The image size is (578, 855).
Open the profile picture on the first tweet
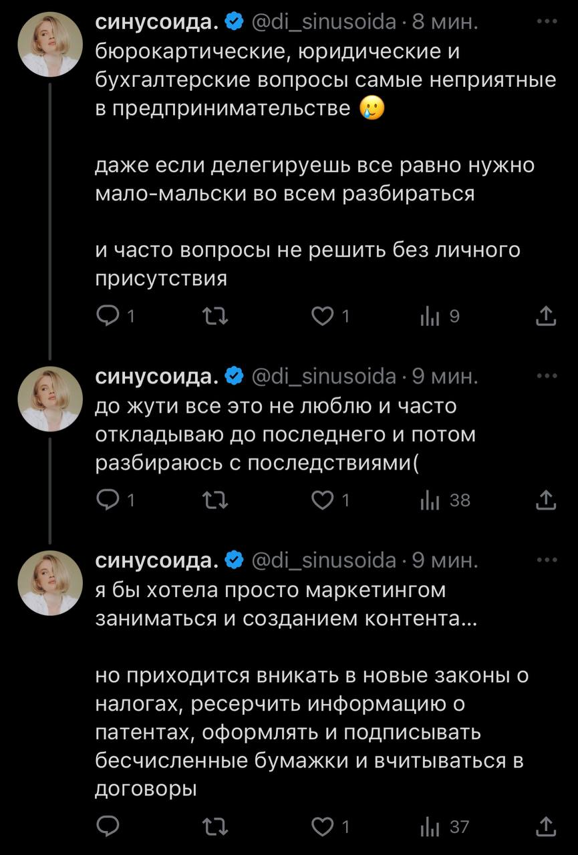click(50, 45)
